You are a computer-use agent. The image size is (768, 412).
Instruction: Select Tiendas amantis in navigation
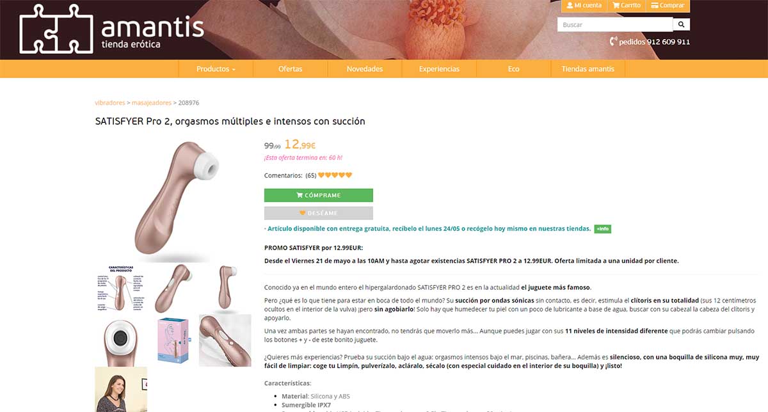pyautogui.click(x=588, y=69)
